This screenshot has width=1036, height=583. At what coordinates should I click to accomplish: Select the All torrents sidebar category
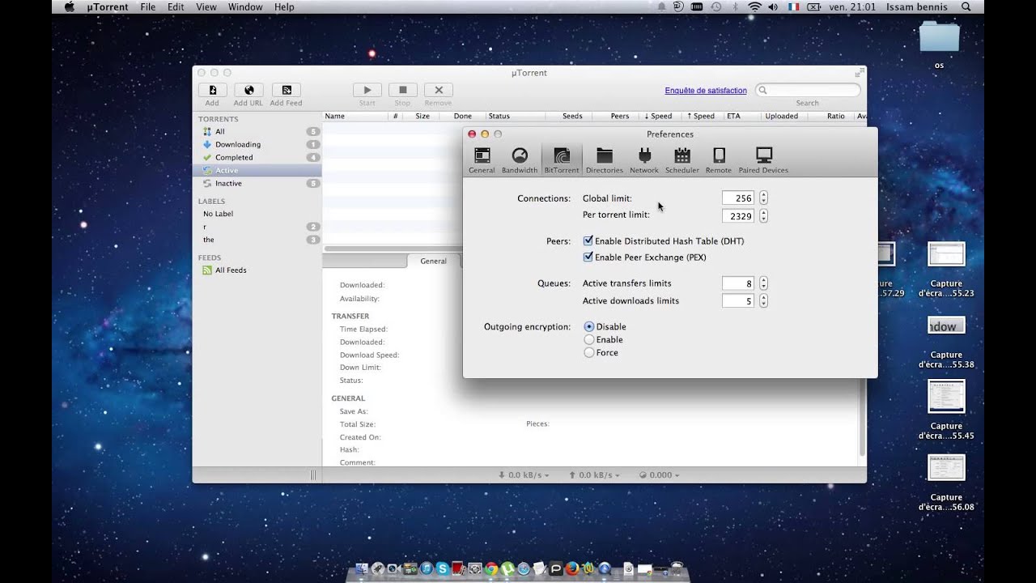pos(257,131)
